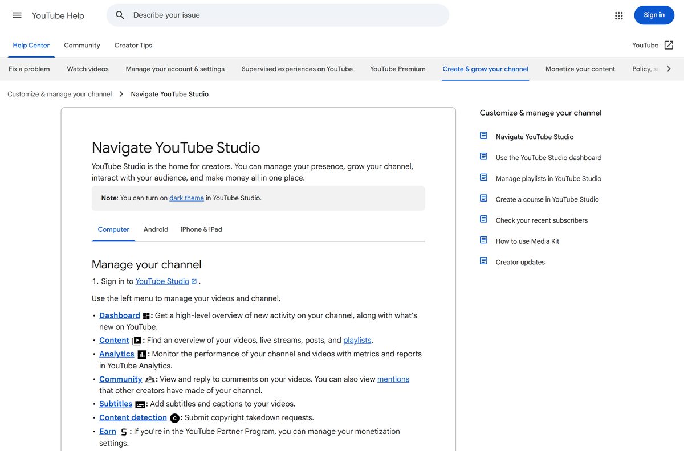The width and height of the screenshot is (684, 451).
Task: Click the Navigate YouTube Studio heading
Action: (176, 148)
